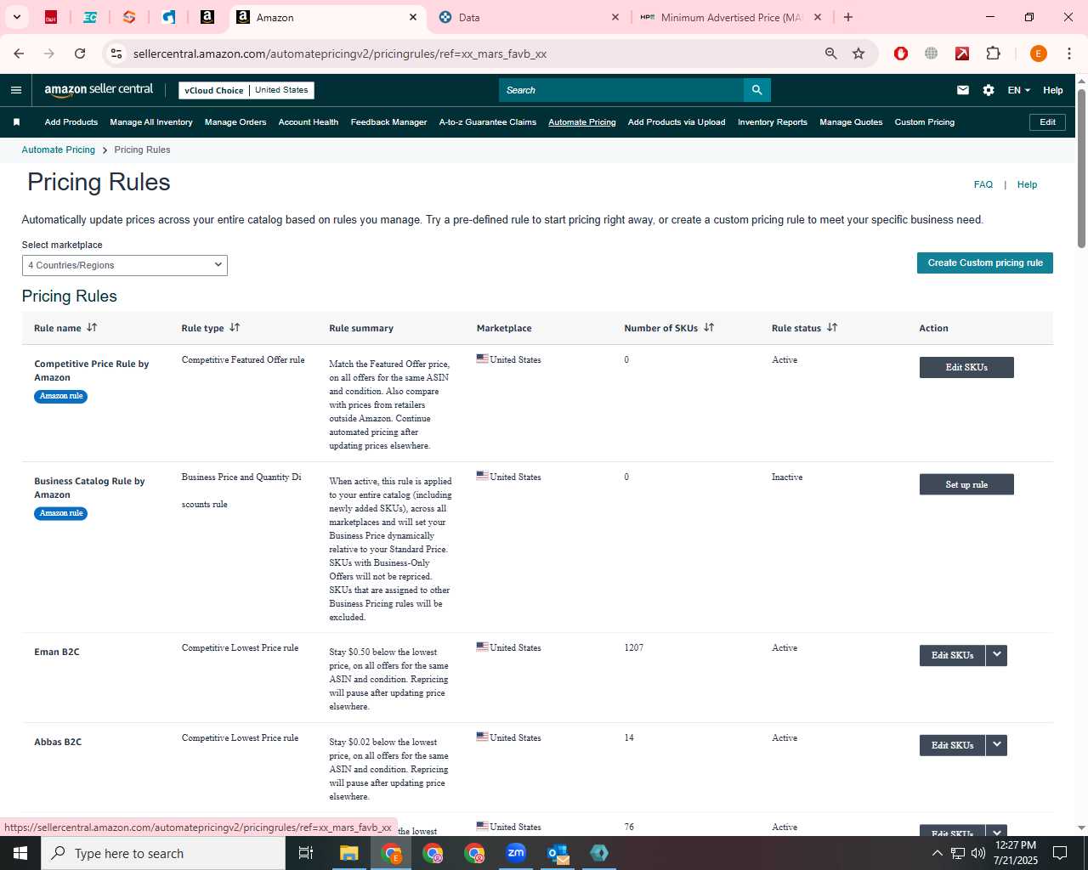Sort by Rule status arrows

pyautogui.click(x=832, y=327)
